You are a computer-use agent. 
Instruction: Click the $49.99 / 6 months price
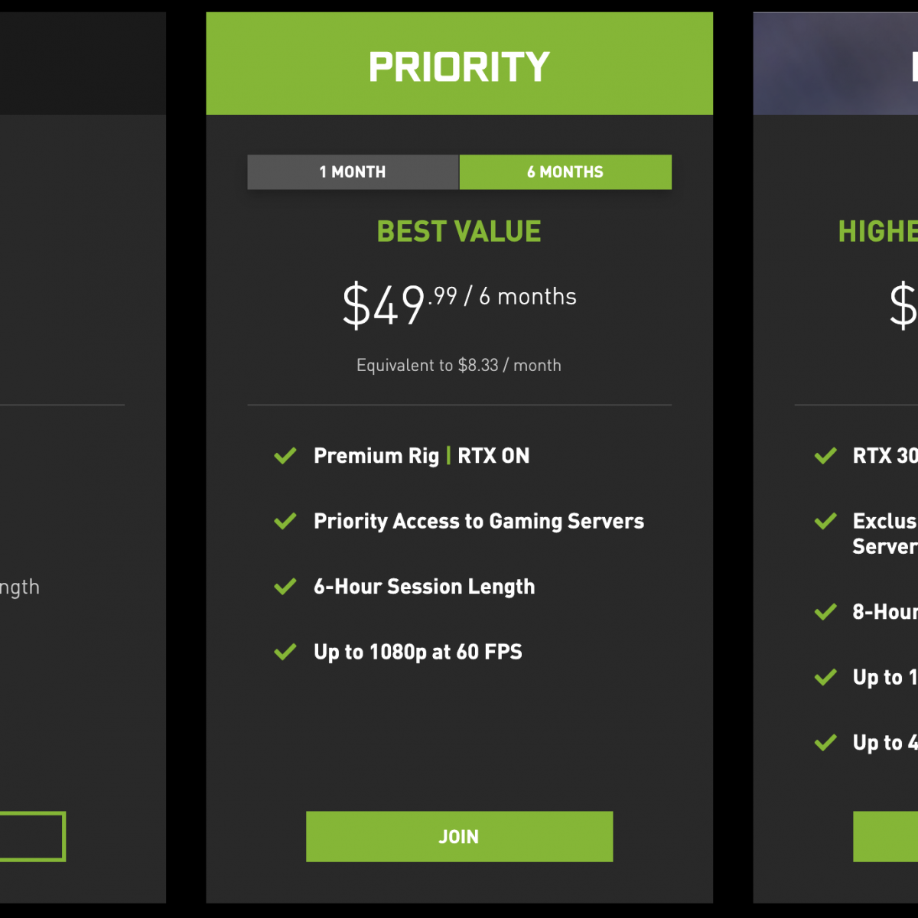[x=459, y=303]
